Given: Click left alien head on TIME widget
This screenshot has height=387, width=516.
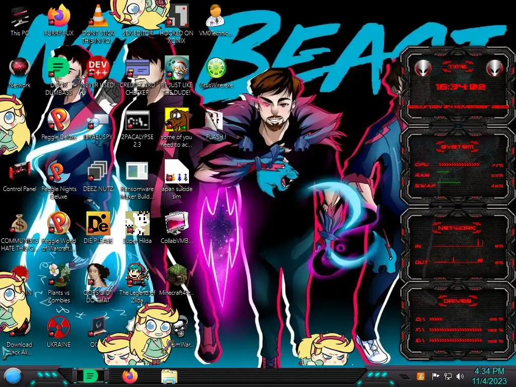Looking at the screenshot, I should tap(423, 68).
